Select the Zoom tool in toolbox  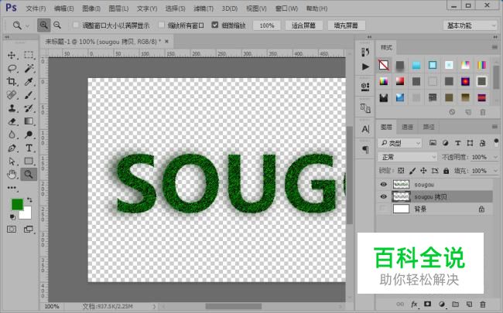[x=29, y=175]
